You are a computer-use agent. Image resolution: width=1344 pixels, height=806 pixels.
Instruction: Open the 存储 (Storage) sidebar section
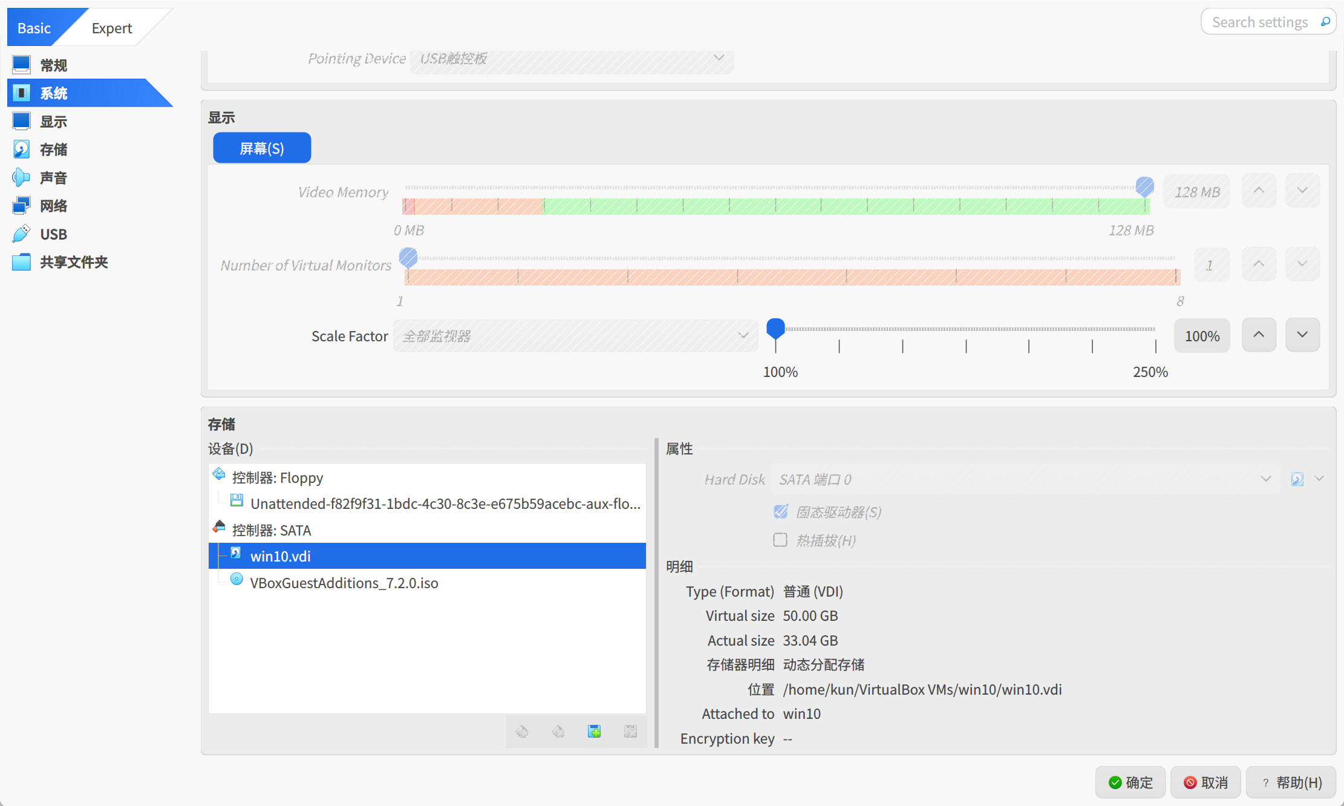(53, 149)
